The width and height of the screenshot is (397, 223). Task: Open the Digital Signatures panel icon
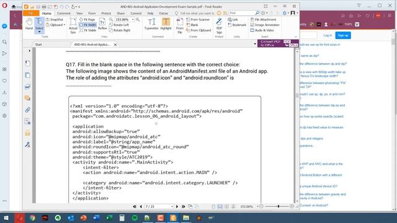27,144
